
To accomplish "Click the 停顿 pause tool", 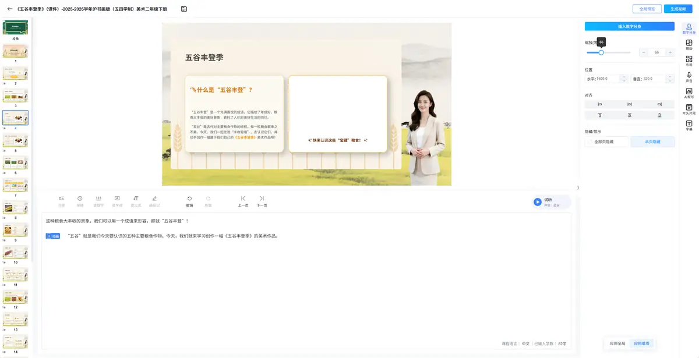I will (80, 201).
